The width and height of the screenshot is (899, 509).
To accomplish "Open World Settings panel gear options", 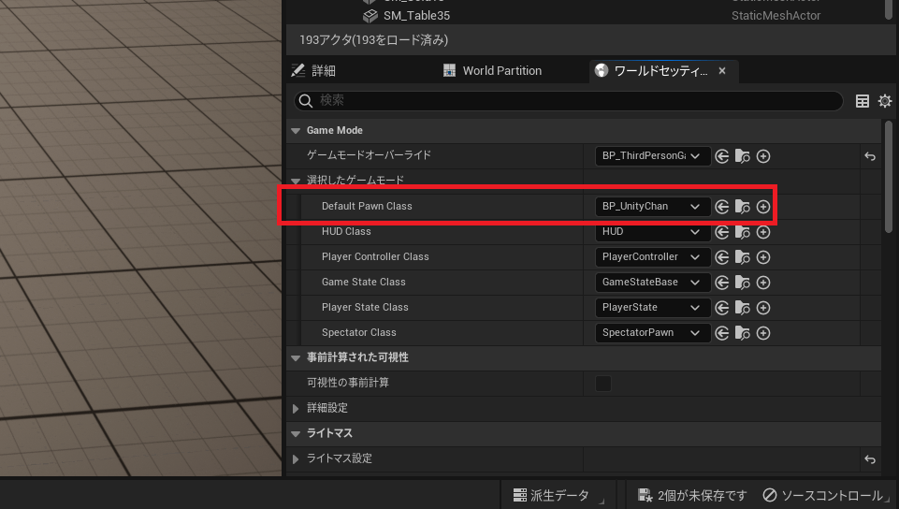I will point(885,101).
